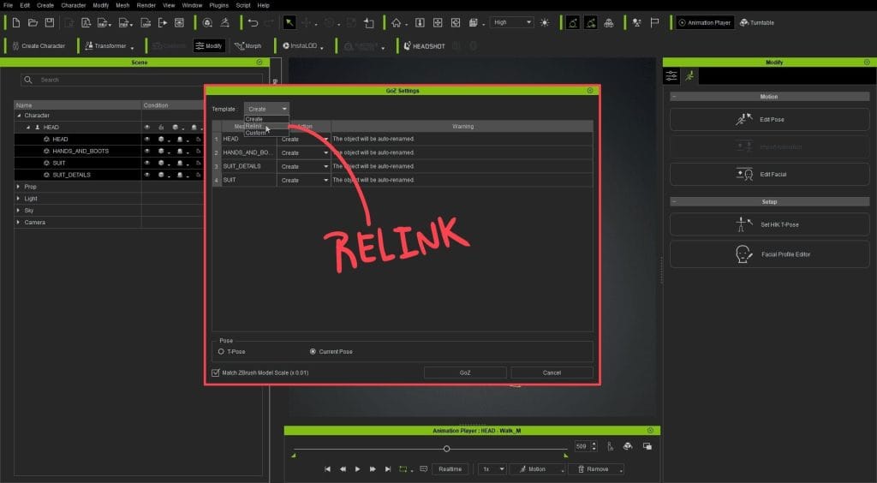The height and width of the screenshot is (483, 877).
Task: Click the Morph toolbar button
Action: tap(248, 46)
